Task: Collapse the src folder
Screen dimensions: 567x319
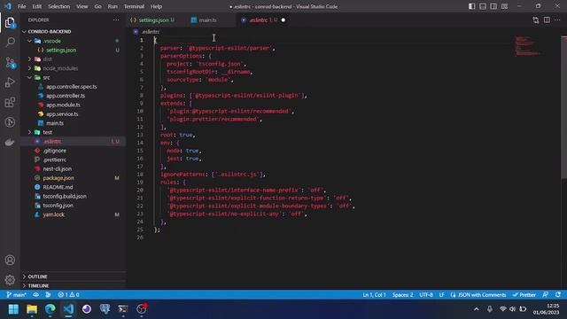Action: click(74, 77)
